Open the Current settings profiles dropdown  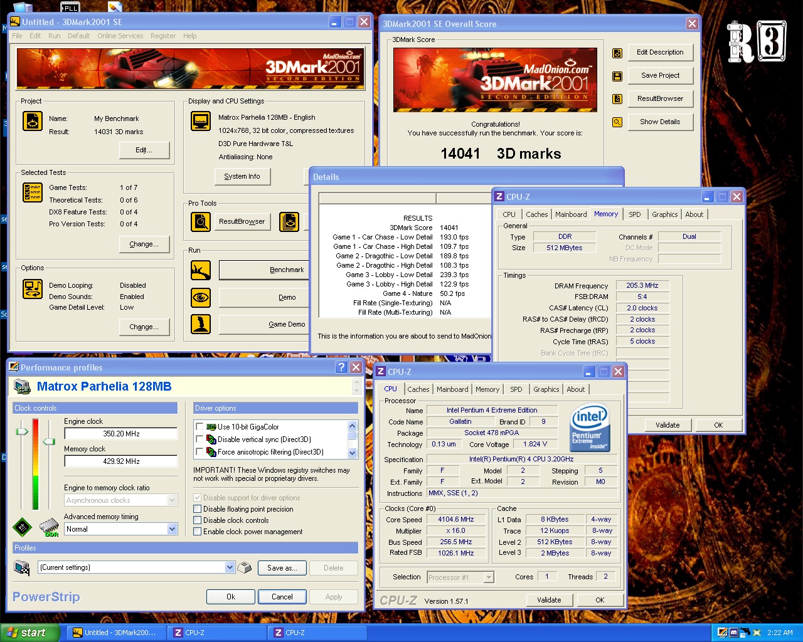230,567
